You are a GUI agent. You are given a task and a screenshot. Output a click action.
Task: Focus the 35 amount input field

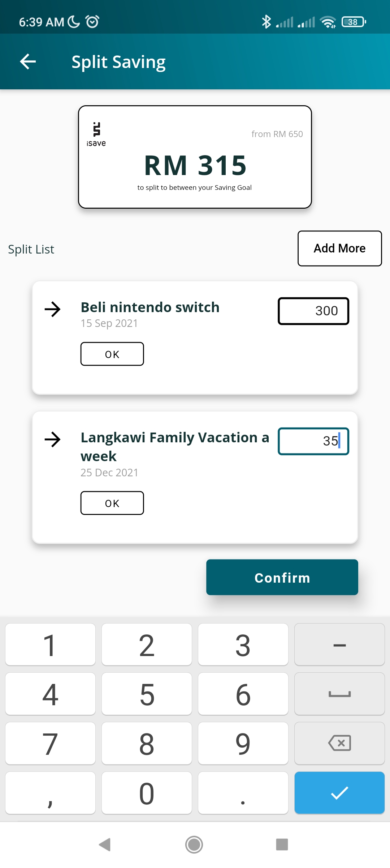(x=313, y=441)
